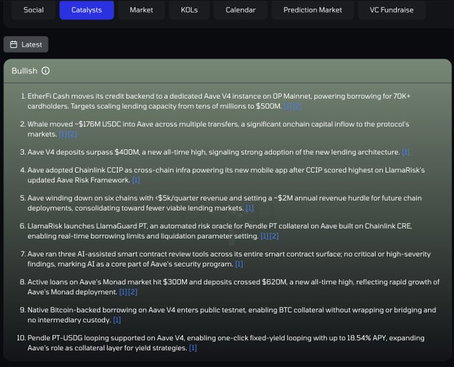454x367 pixels.
Task: Open source [1] of six chains item
Action: [250, 208]
